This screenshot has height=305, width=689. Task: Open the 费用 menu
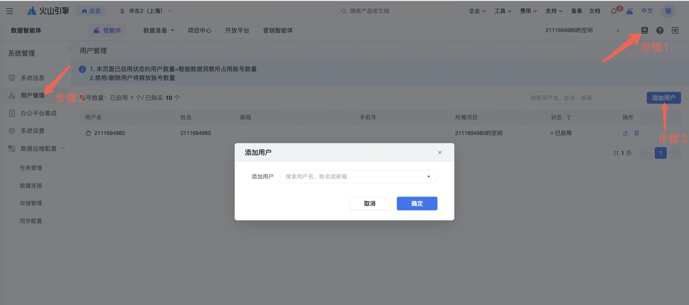(x=529, y=11)
